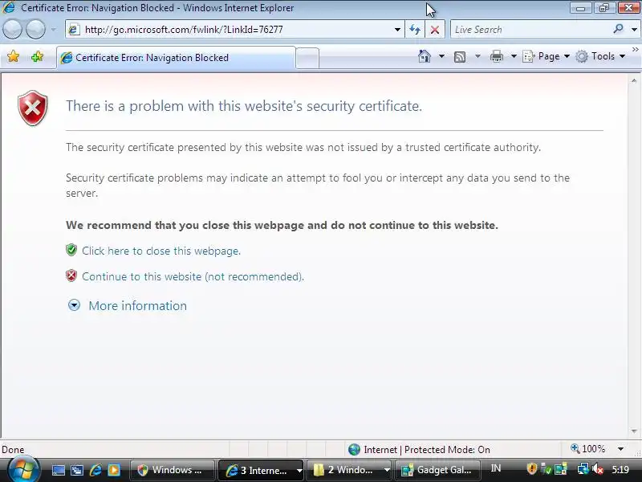Viewport: 642px width, 482px height.
Task: Switch to the Windows... taskbar button
Action: point(173,470)
